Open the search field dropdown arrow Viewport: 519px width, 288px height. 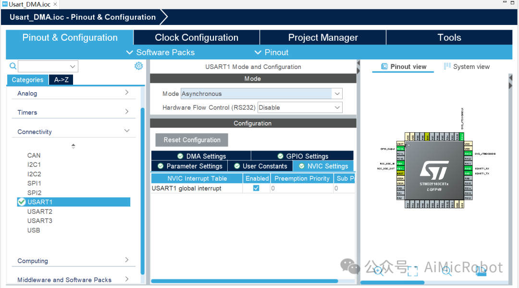click(73, 66)
